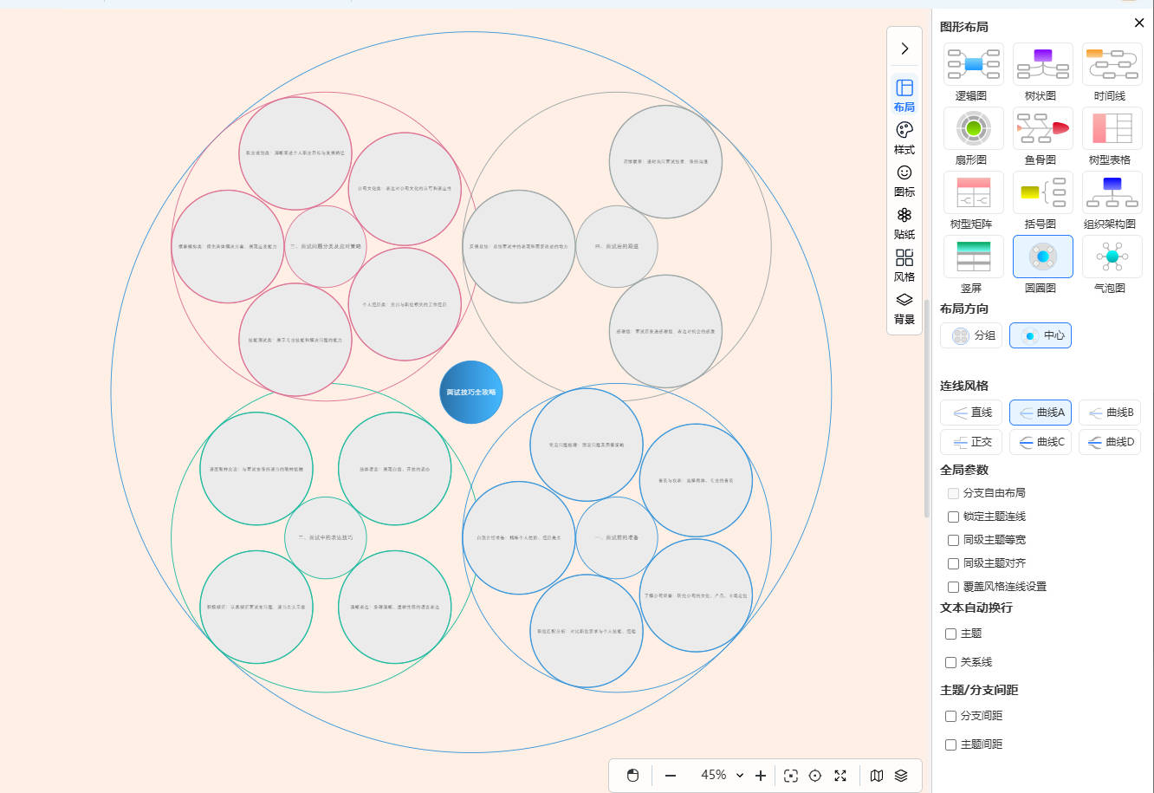This screenshot has height=793, width=1154.
Task: Select the 鱼骨图 fishbone layout icon
Action: coord(1042,128)
